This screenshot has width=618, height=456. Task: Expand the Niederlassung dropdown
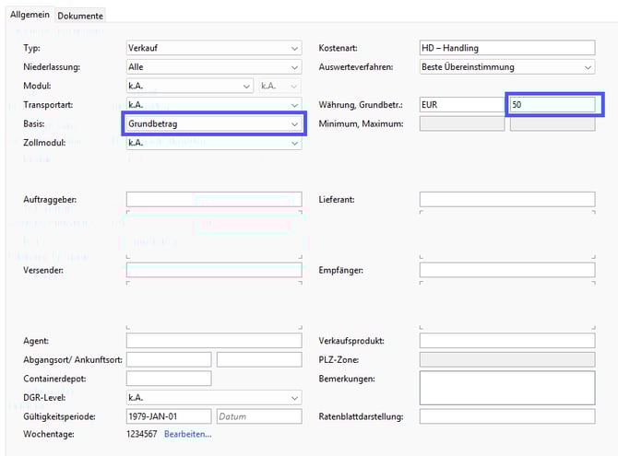(x=213, y=67)
